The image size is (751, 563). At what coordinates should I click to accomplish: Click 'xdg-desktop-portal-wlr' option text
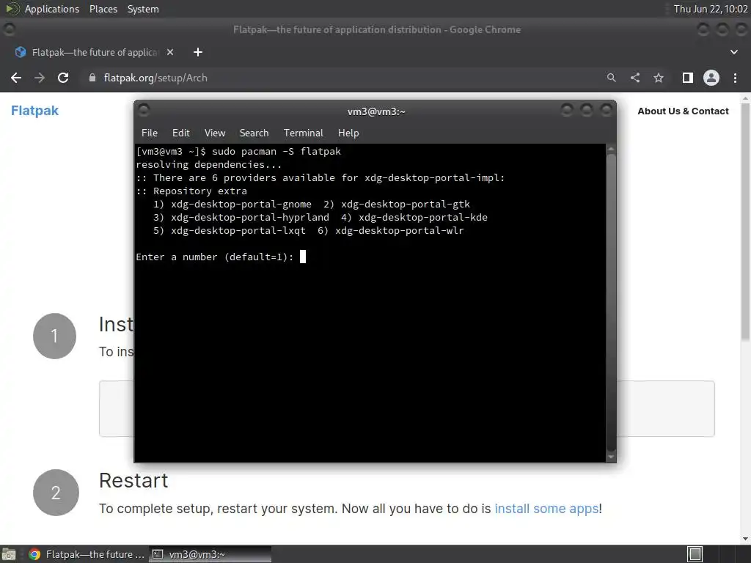click(x=400, y=231)
